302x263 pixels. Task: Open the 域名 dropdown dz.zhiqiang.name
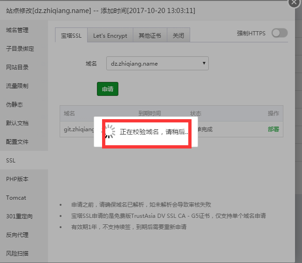(x=158, y=63)
